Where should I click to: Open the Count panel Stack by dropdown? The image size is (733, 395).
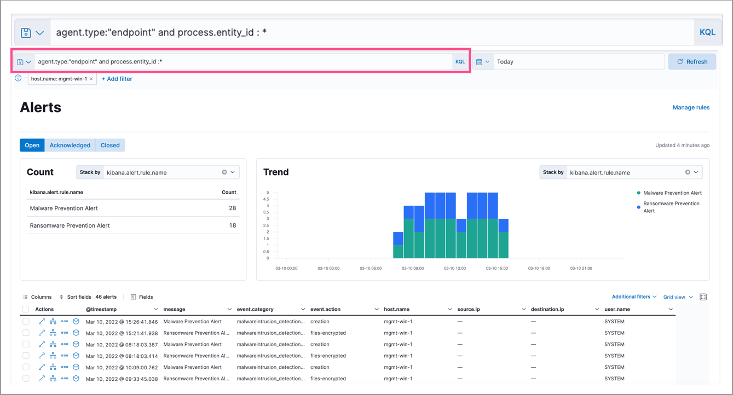[232, 172]
